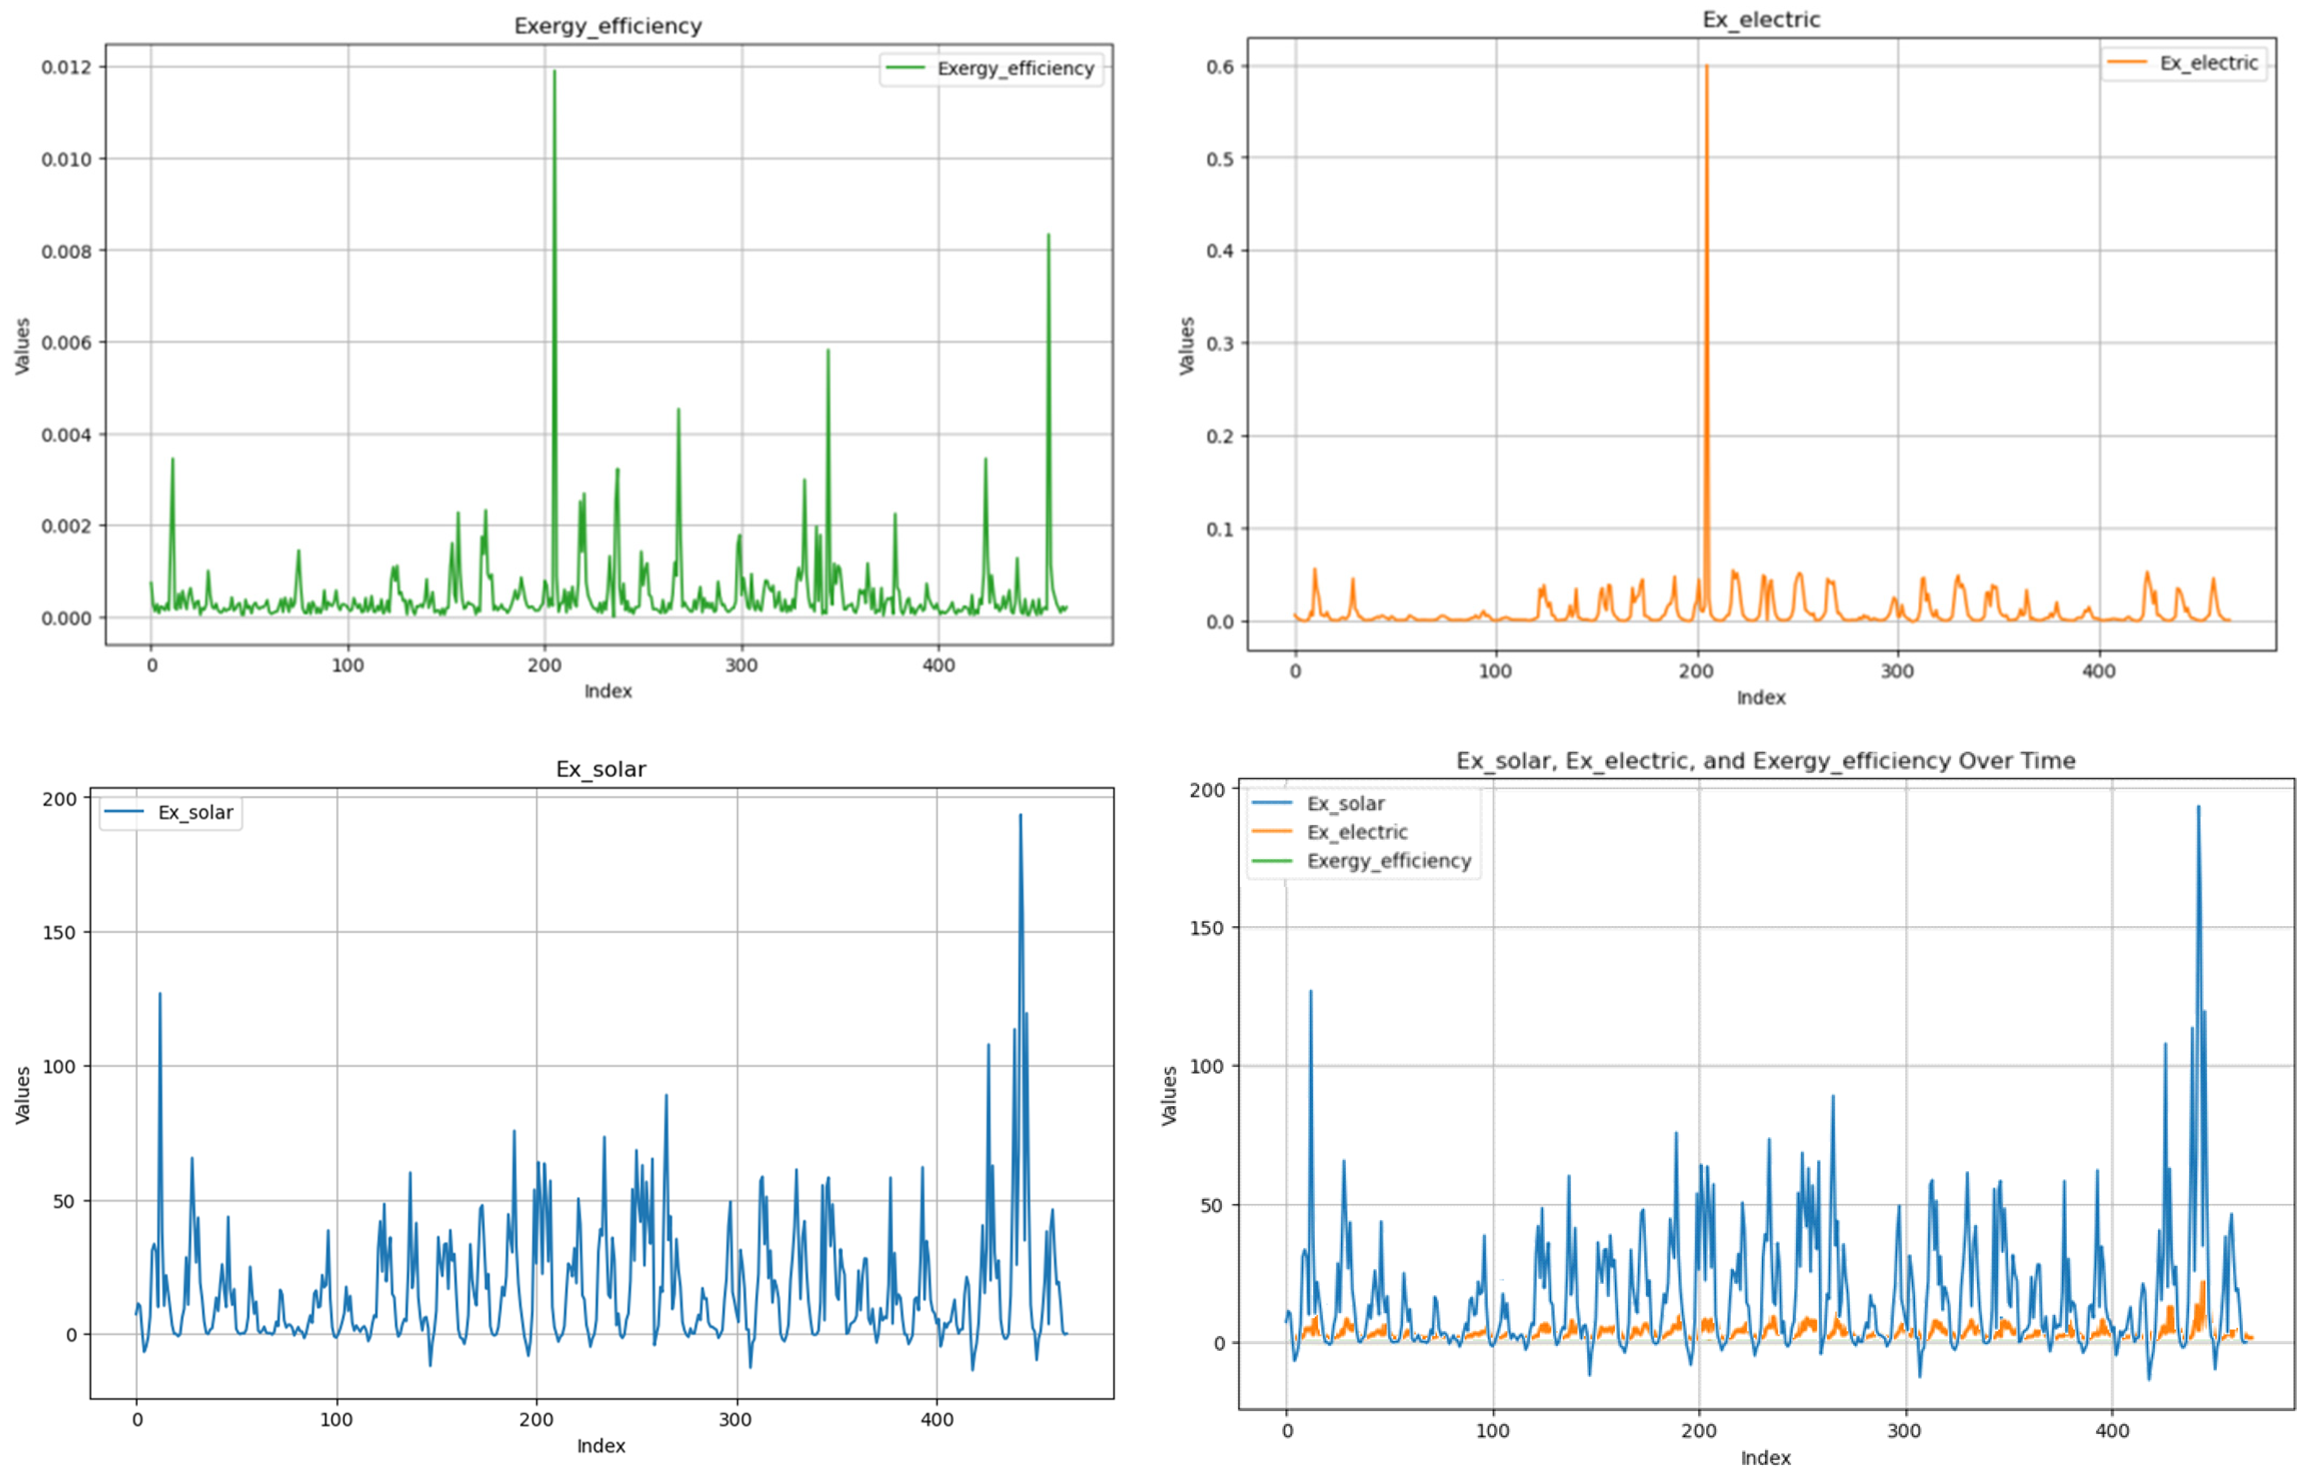Select Ex_electric entry in combined chart legend
Viewport: 2307px width, 1475px height.
click(1356, 831)
